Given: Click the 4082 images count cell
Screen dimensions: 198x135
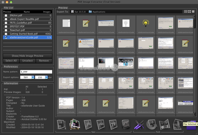Looking at the screenshot, I should pyautogui.click(x=48, y=34).
